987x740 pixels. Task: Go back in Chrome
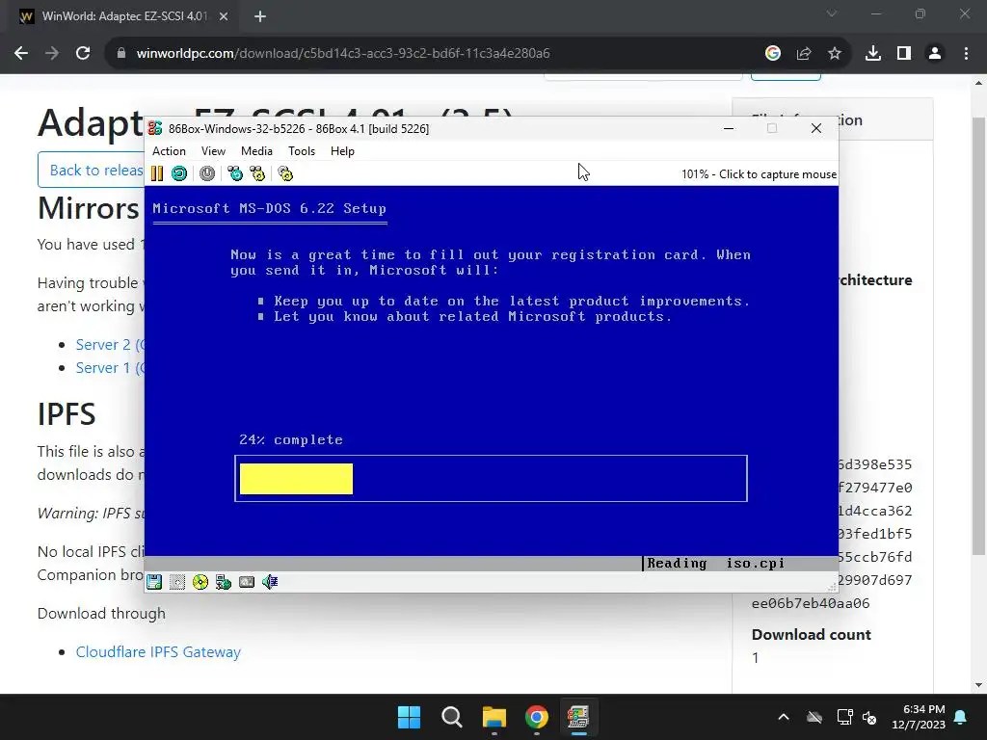pos(21,54)
